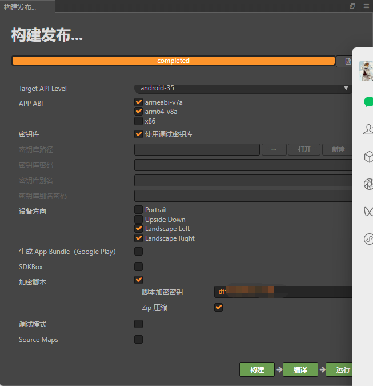The image size is (373, 386).
Task: Open WeChat contacts person icon
Action: coord(368,129)
